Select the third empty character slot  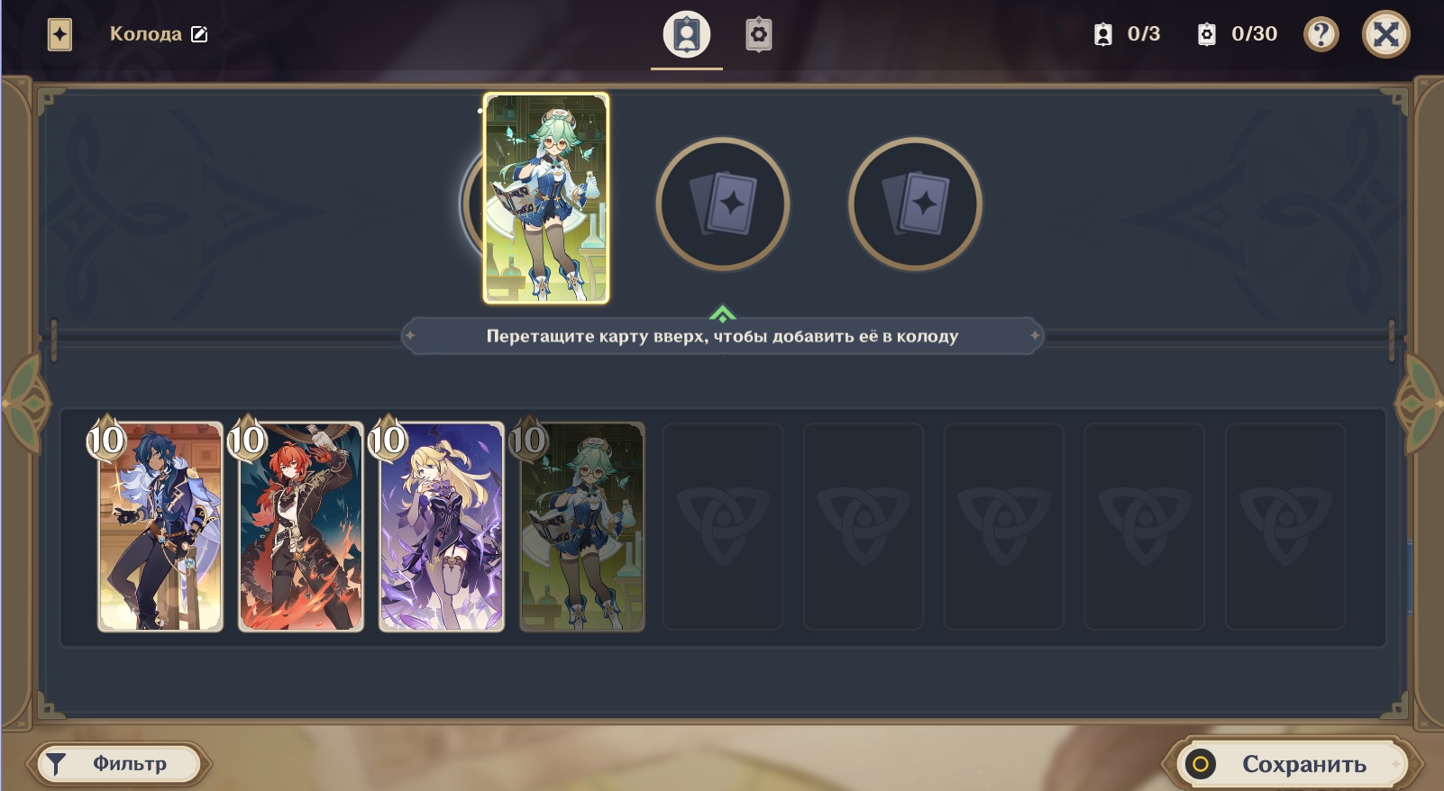coord(915,204)
